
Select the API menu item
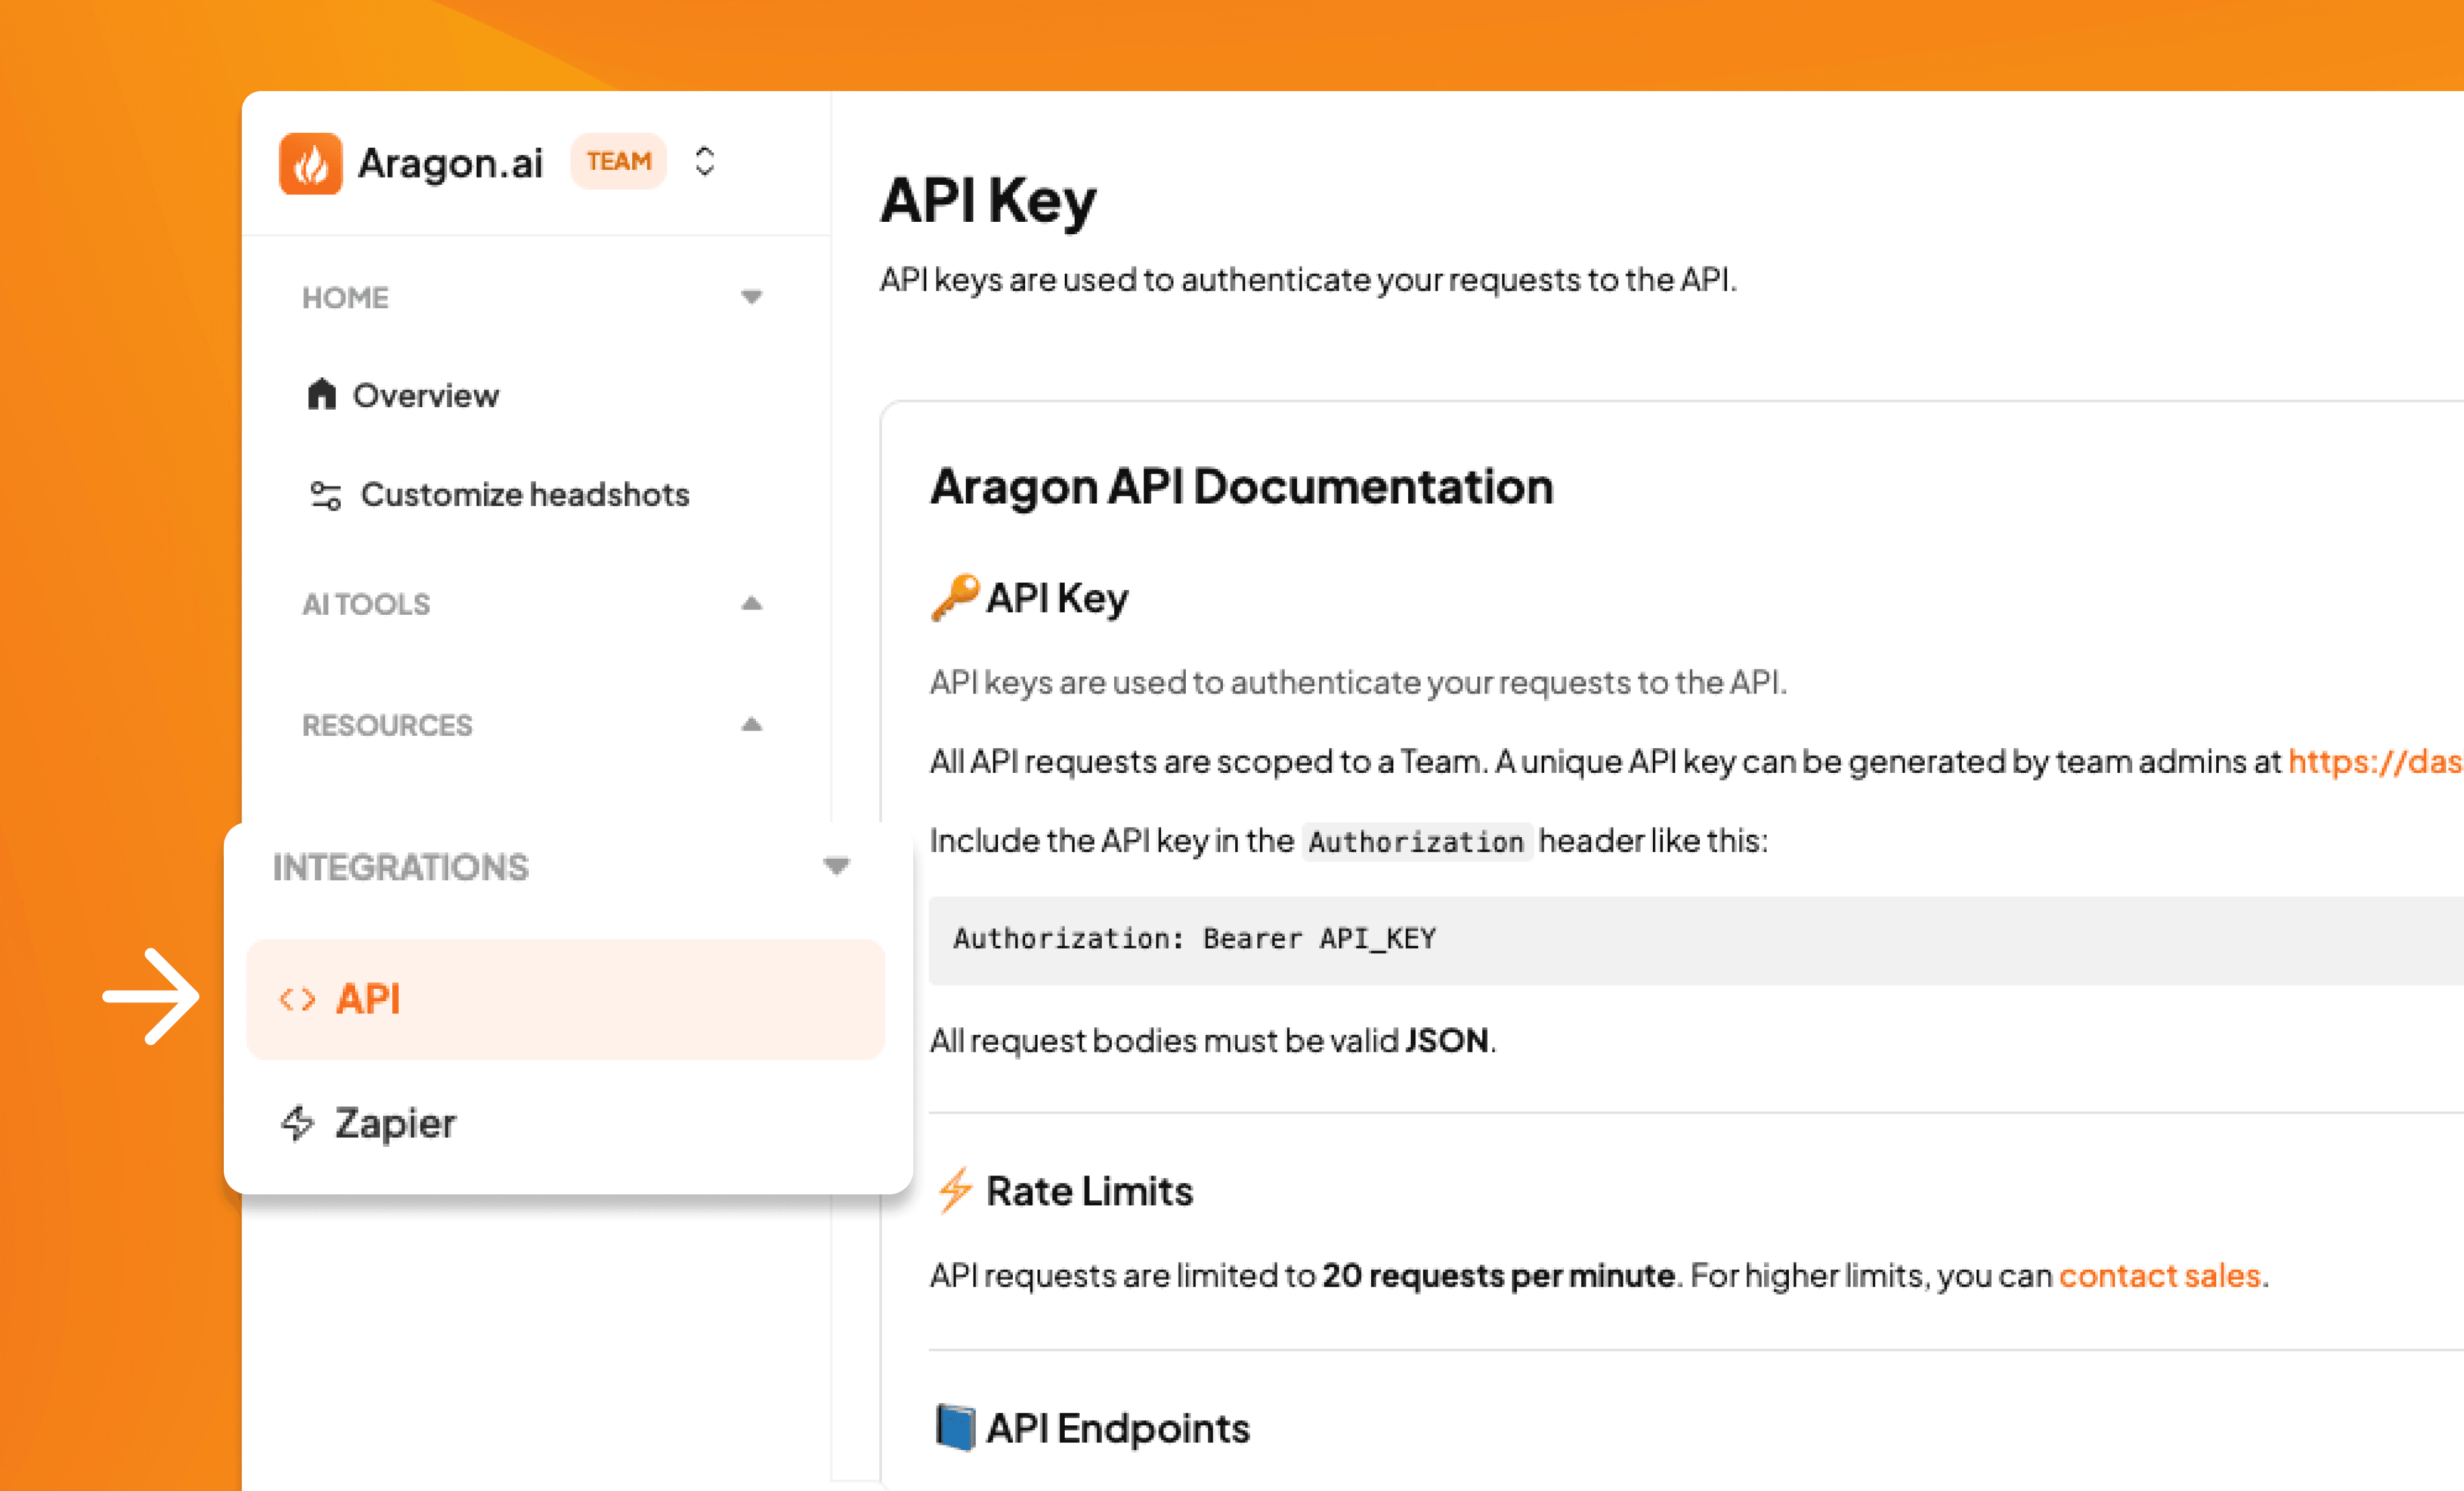pyautogui.click(x=566, y=999)
